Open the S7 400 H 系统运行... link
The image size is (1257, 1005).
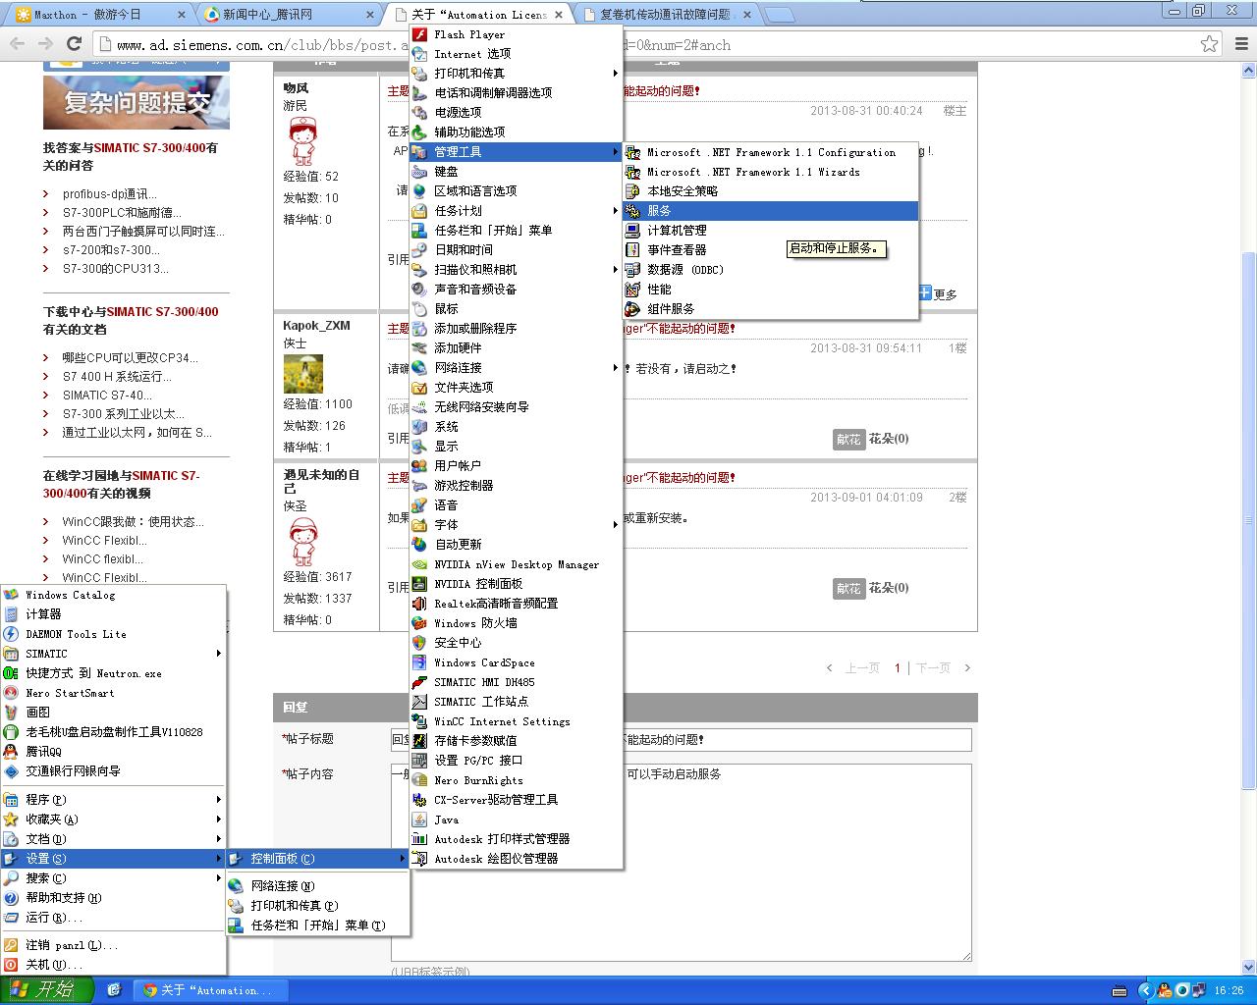click(x=117, y=377)
